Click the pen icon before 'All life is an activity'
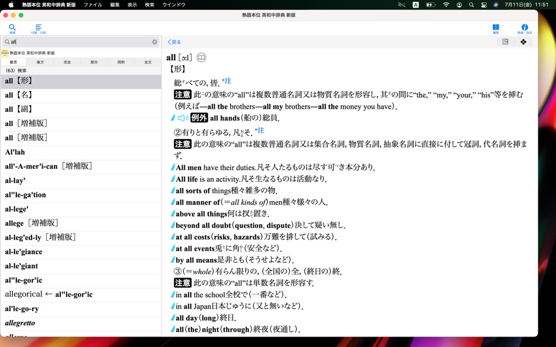 (173, 179)
